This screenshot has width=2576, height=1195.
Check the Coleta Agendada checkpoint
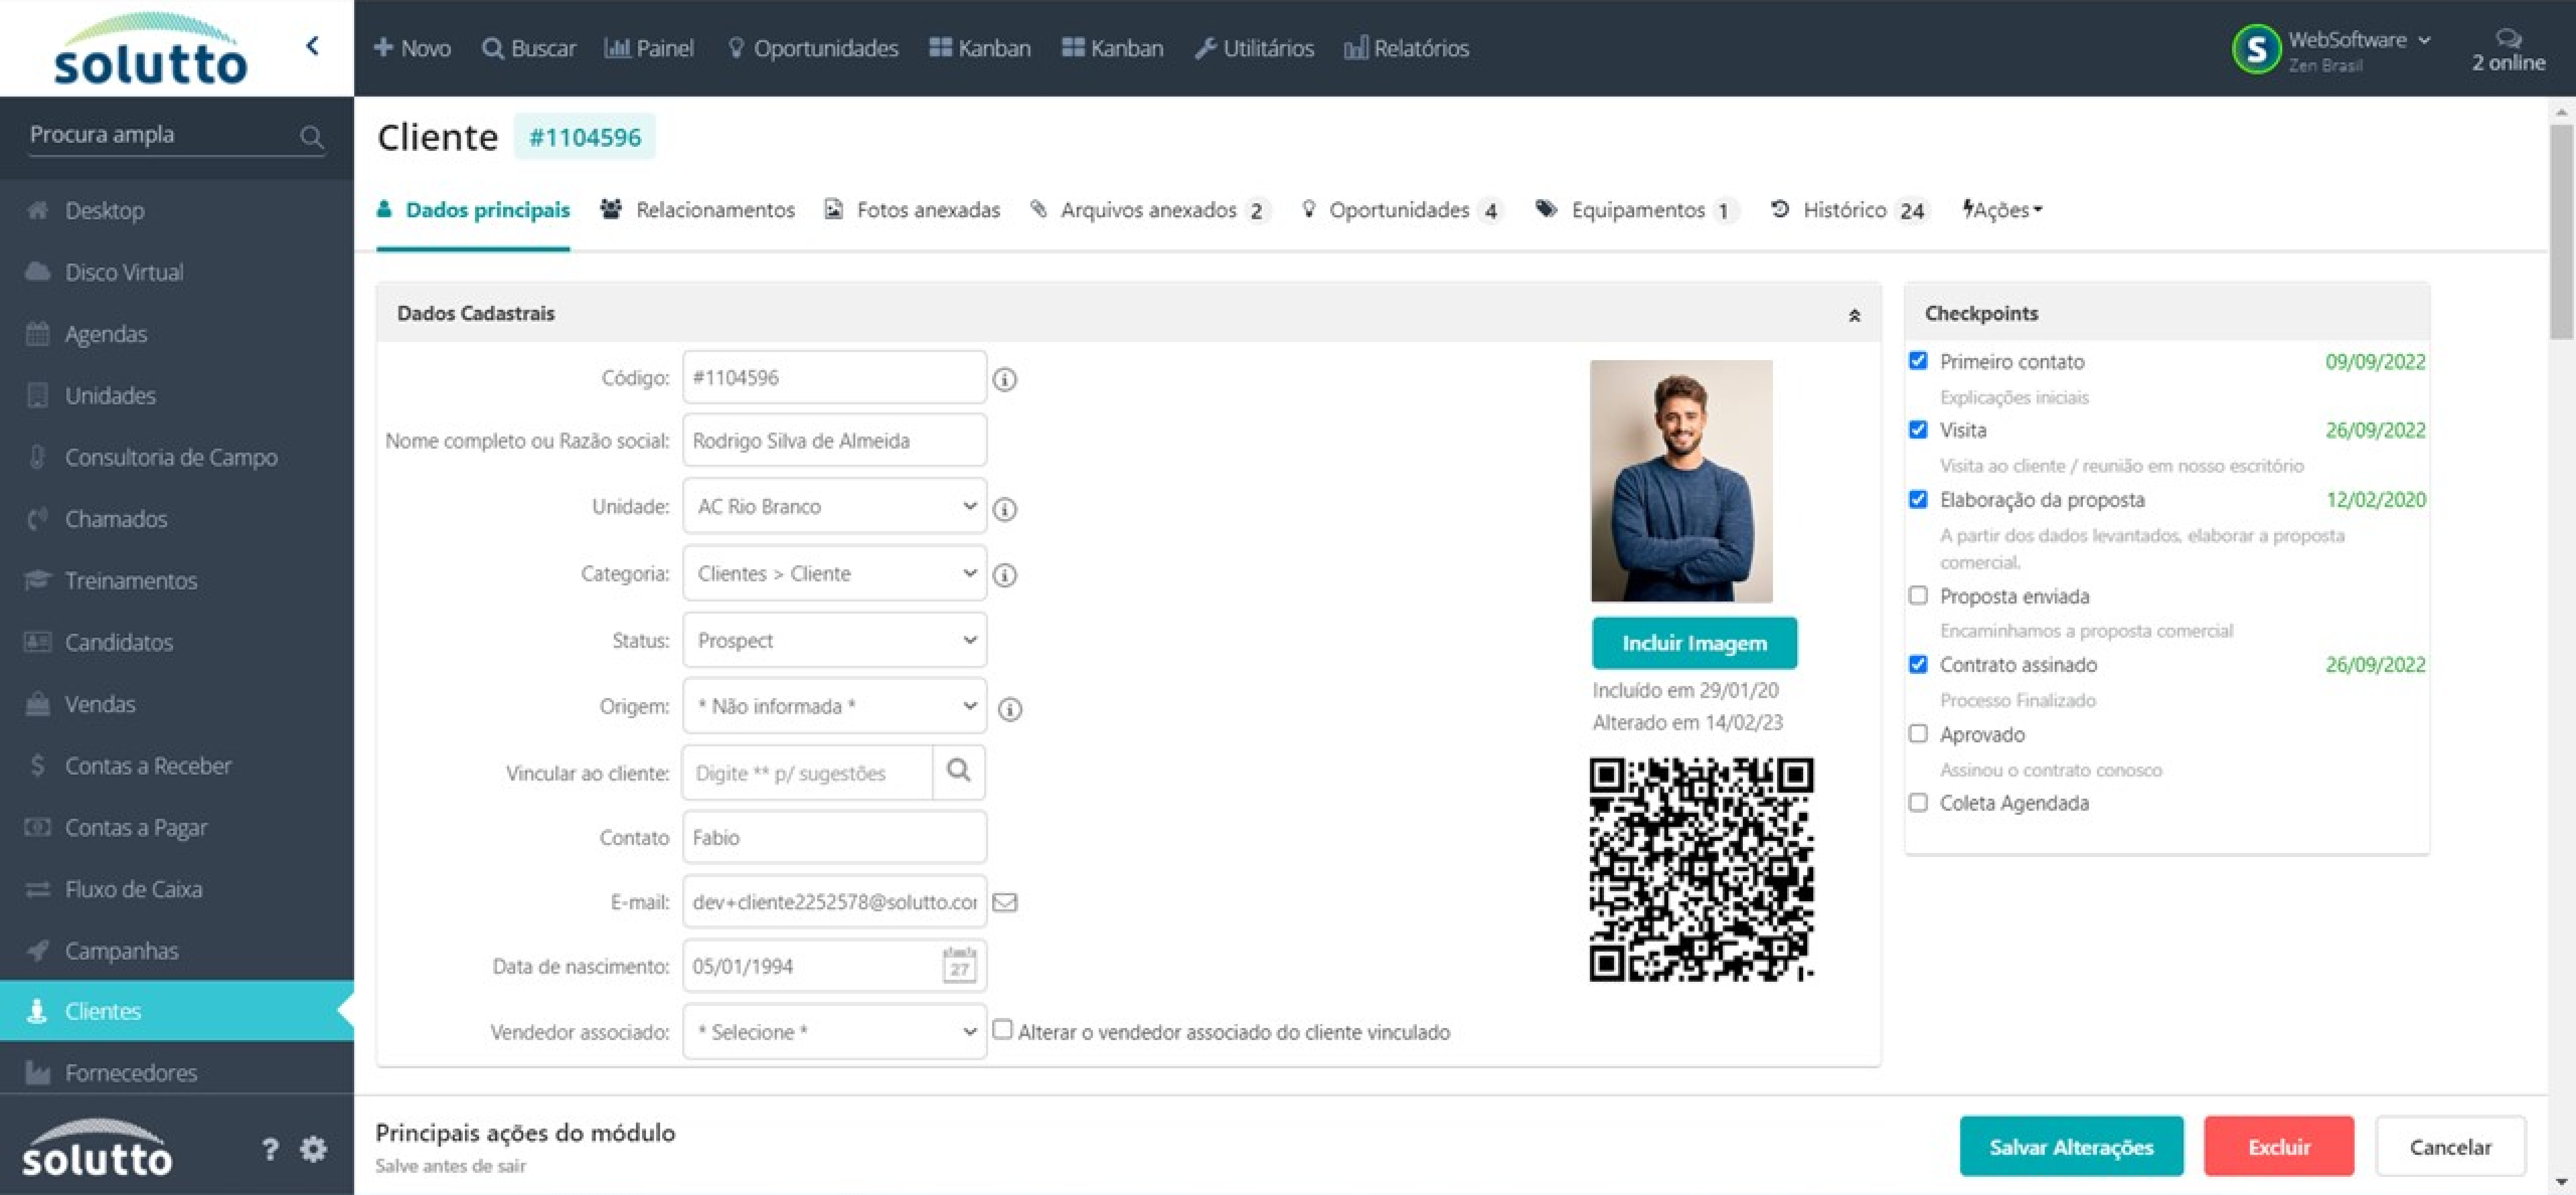pyautogui.click(x=1917, y=803)
